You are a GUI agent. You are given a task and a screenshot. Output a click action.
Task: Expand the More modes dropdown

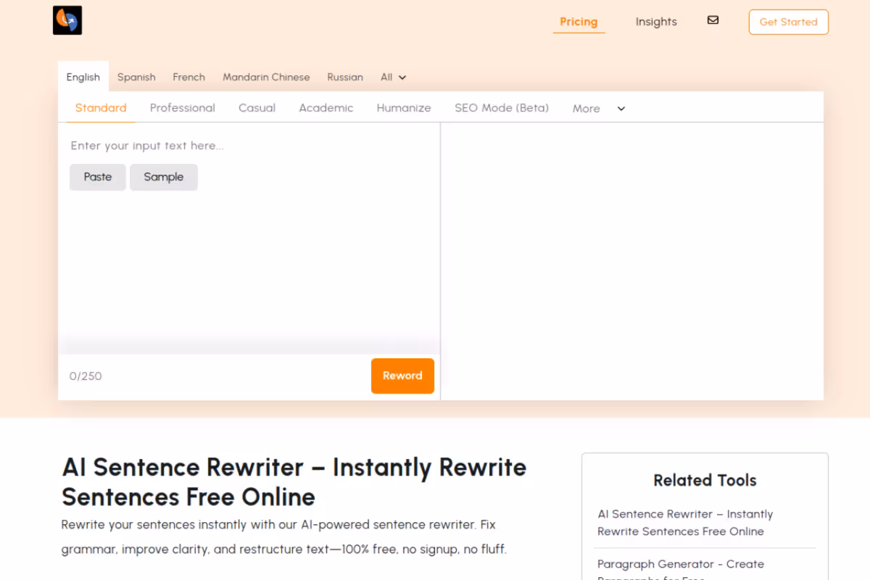pos(599,109)
